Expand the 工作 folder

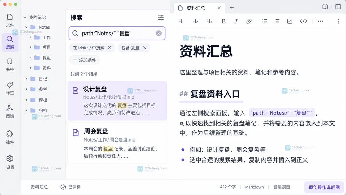tap(30, 37)
